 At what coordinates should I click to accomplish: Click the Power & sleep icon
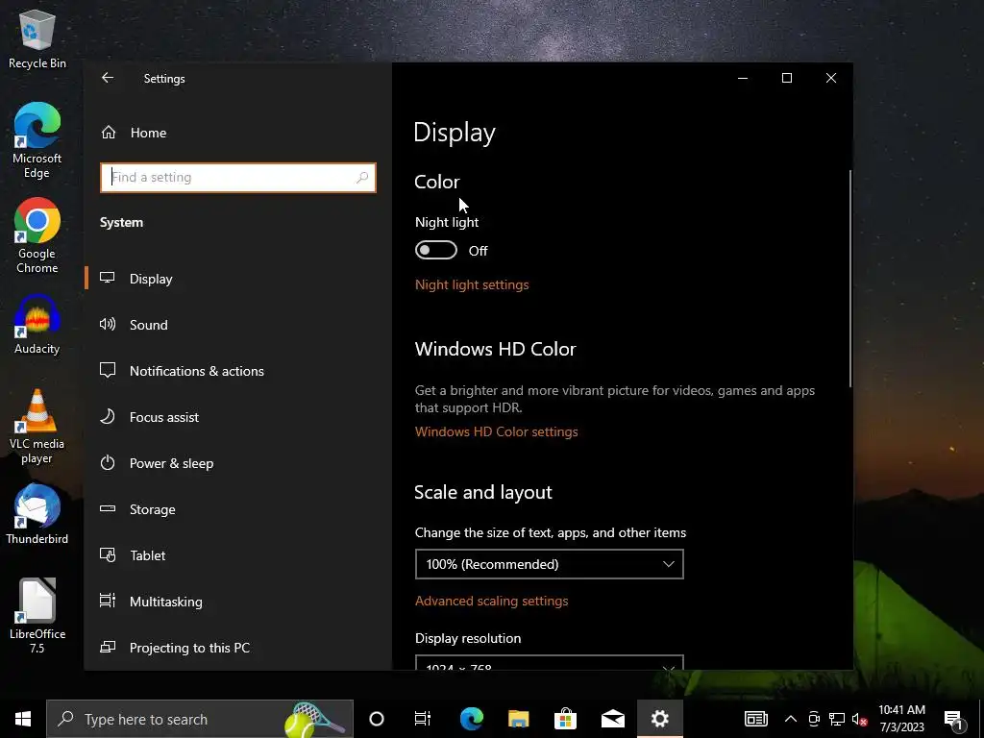(x=108, y=462)
